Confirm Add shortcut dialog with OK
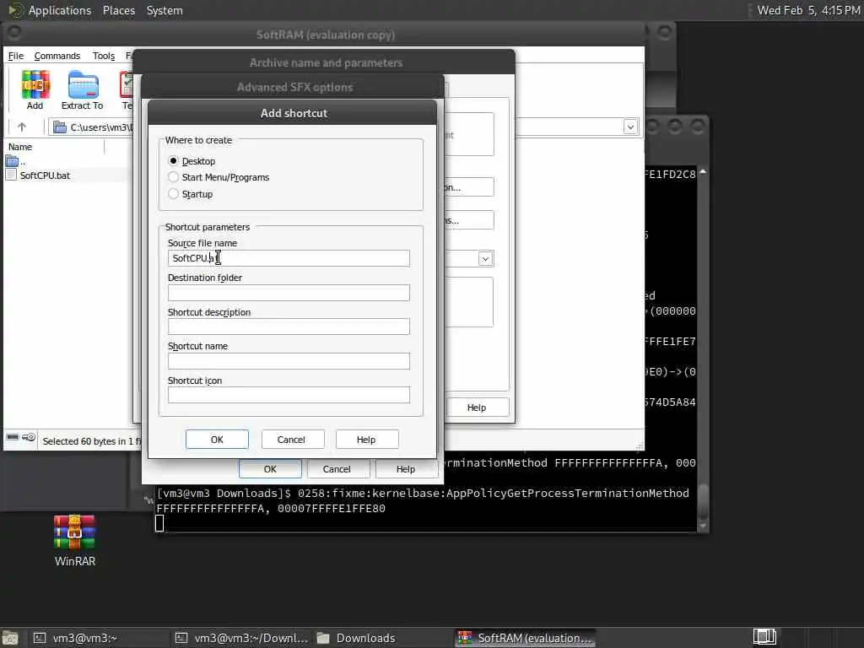 pos(217,440)
